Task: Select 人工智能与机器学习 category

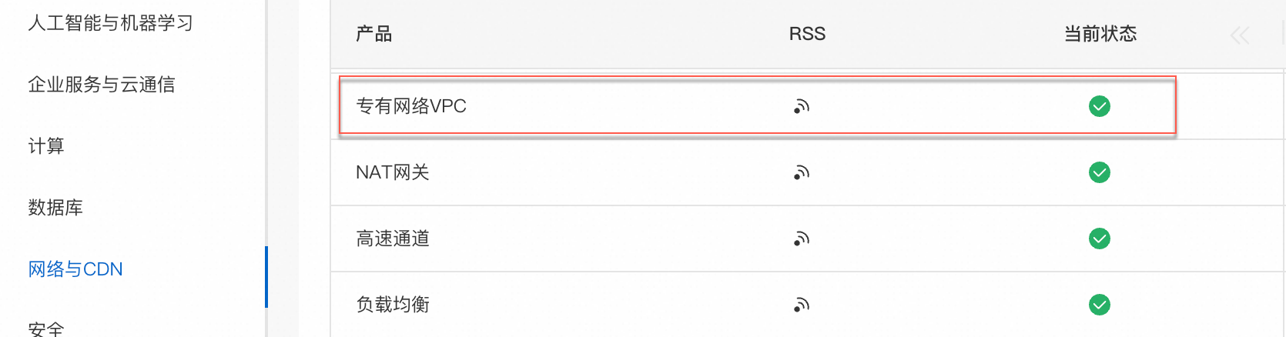Action: click(110, 23)
